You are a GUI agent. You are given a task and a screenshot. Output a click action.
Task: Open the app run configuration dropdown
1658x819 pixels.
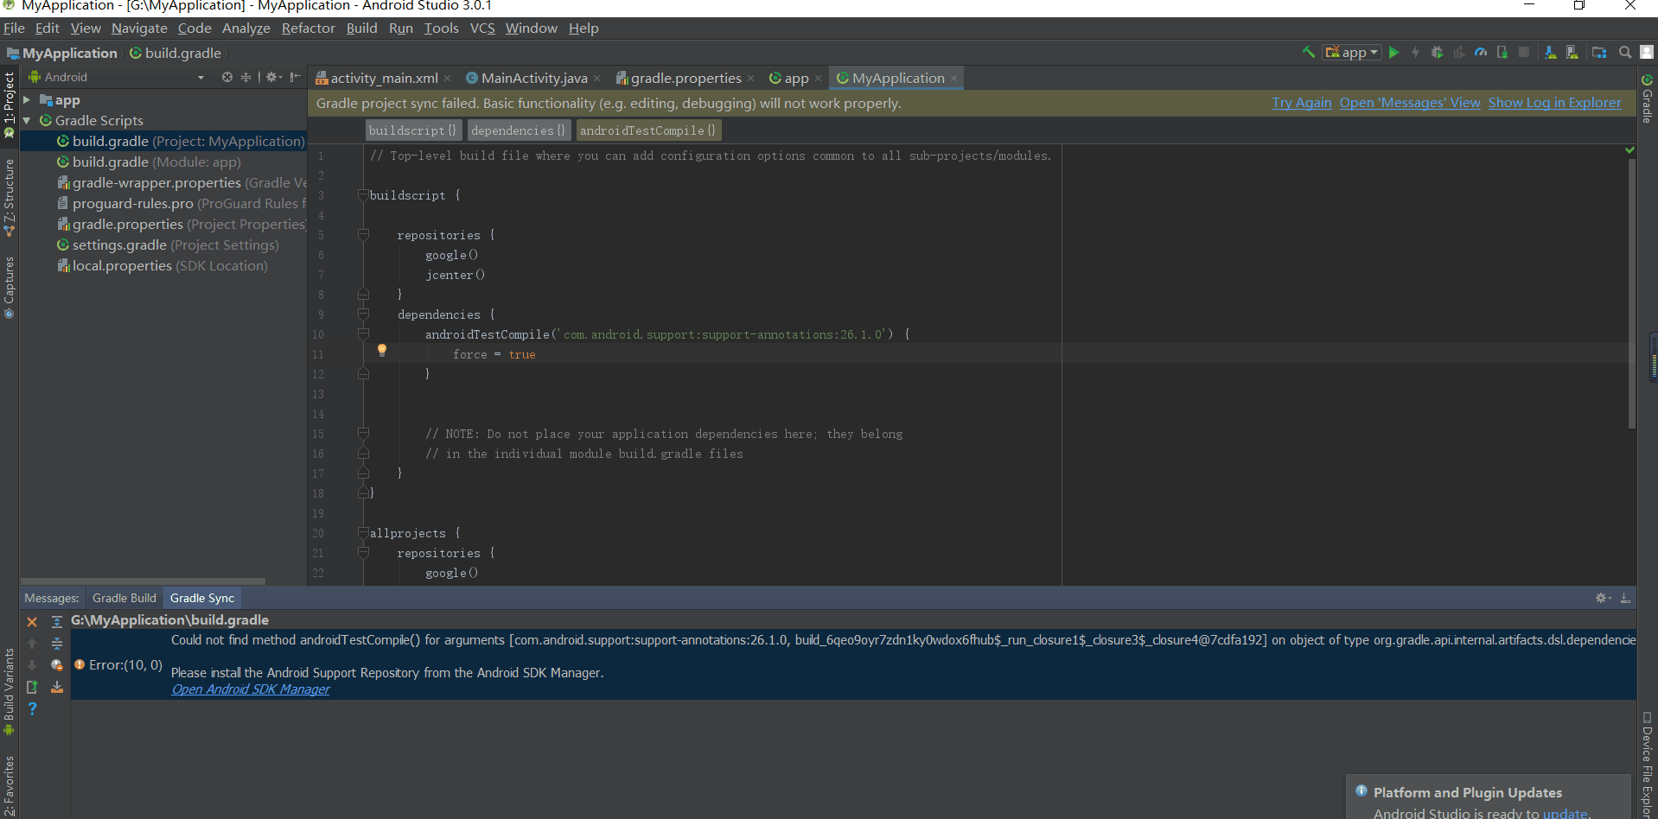(x=1352, y=53)
